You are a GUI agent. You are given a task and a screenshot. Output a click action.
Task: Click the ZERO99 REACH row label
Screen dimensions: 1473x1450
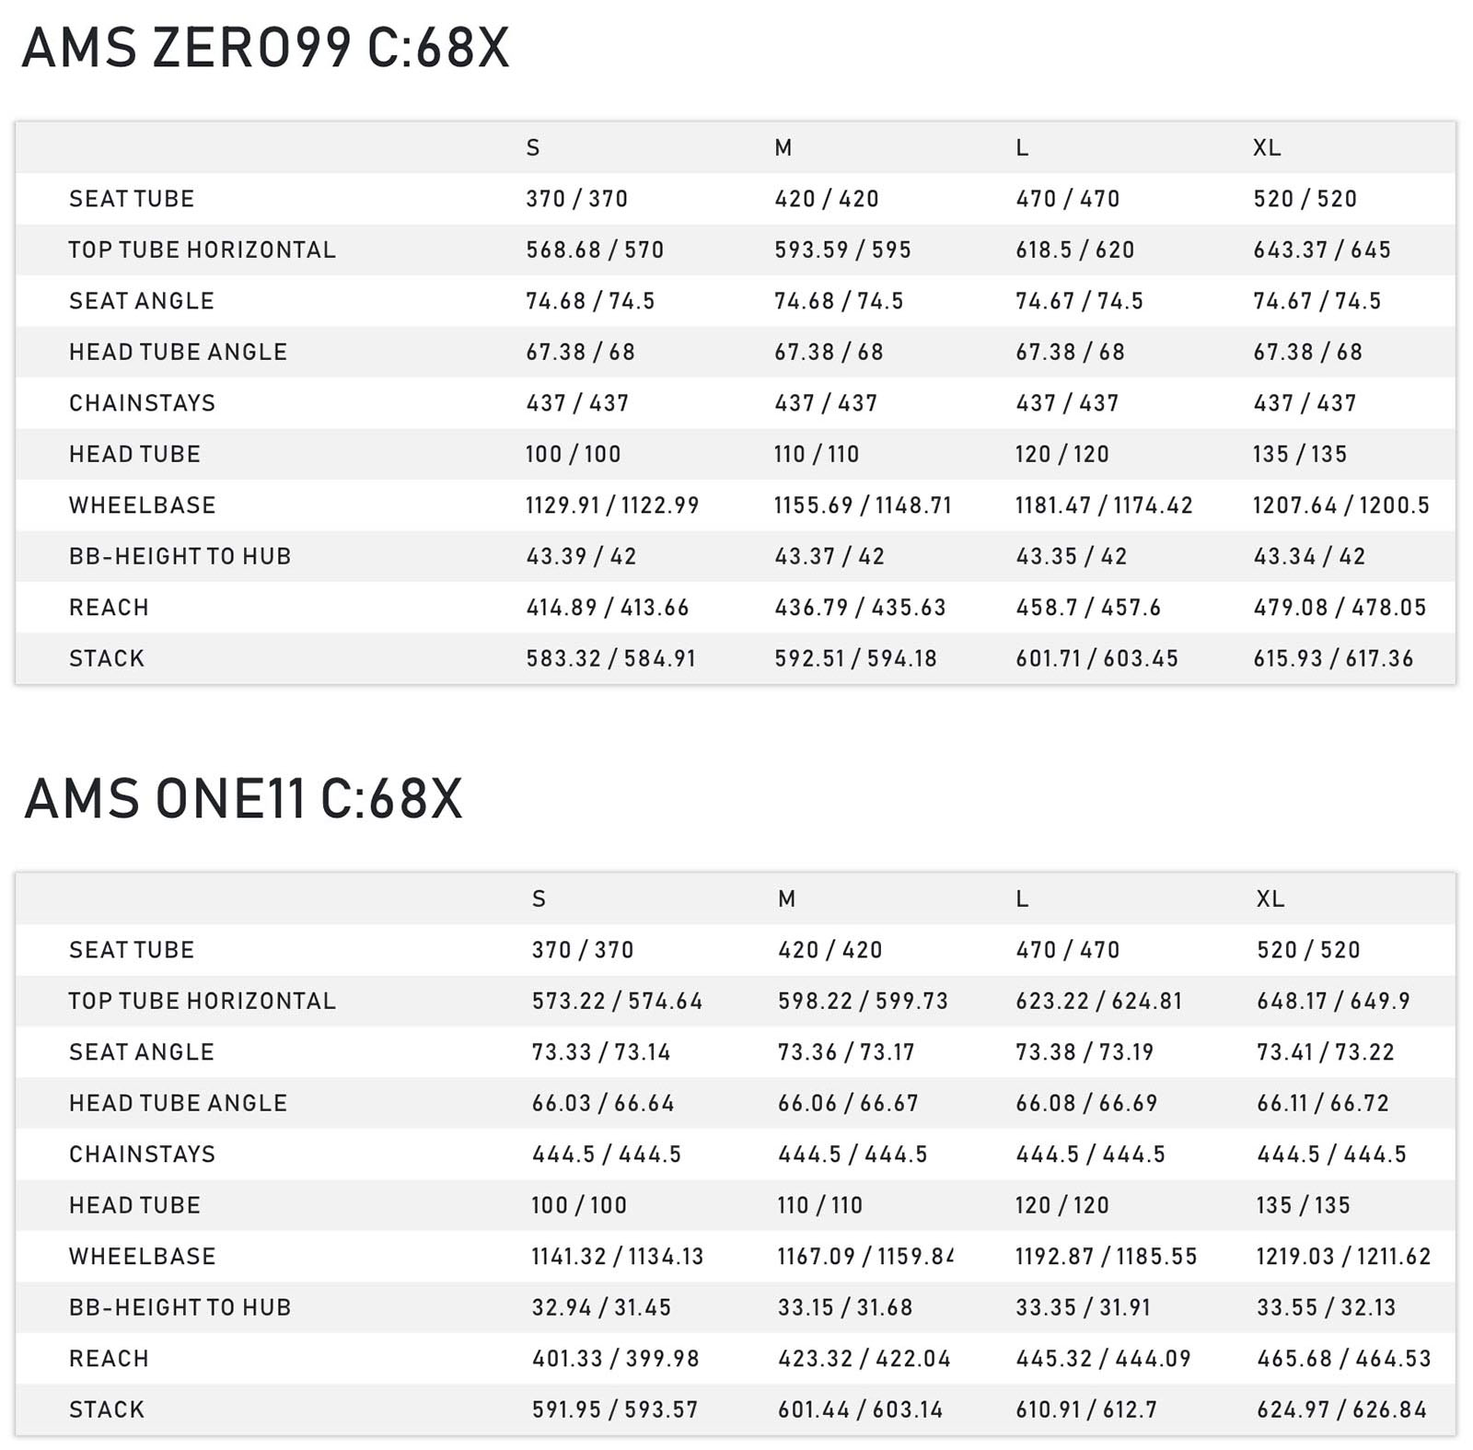109,608
